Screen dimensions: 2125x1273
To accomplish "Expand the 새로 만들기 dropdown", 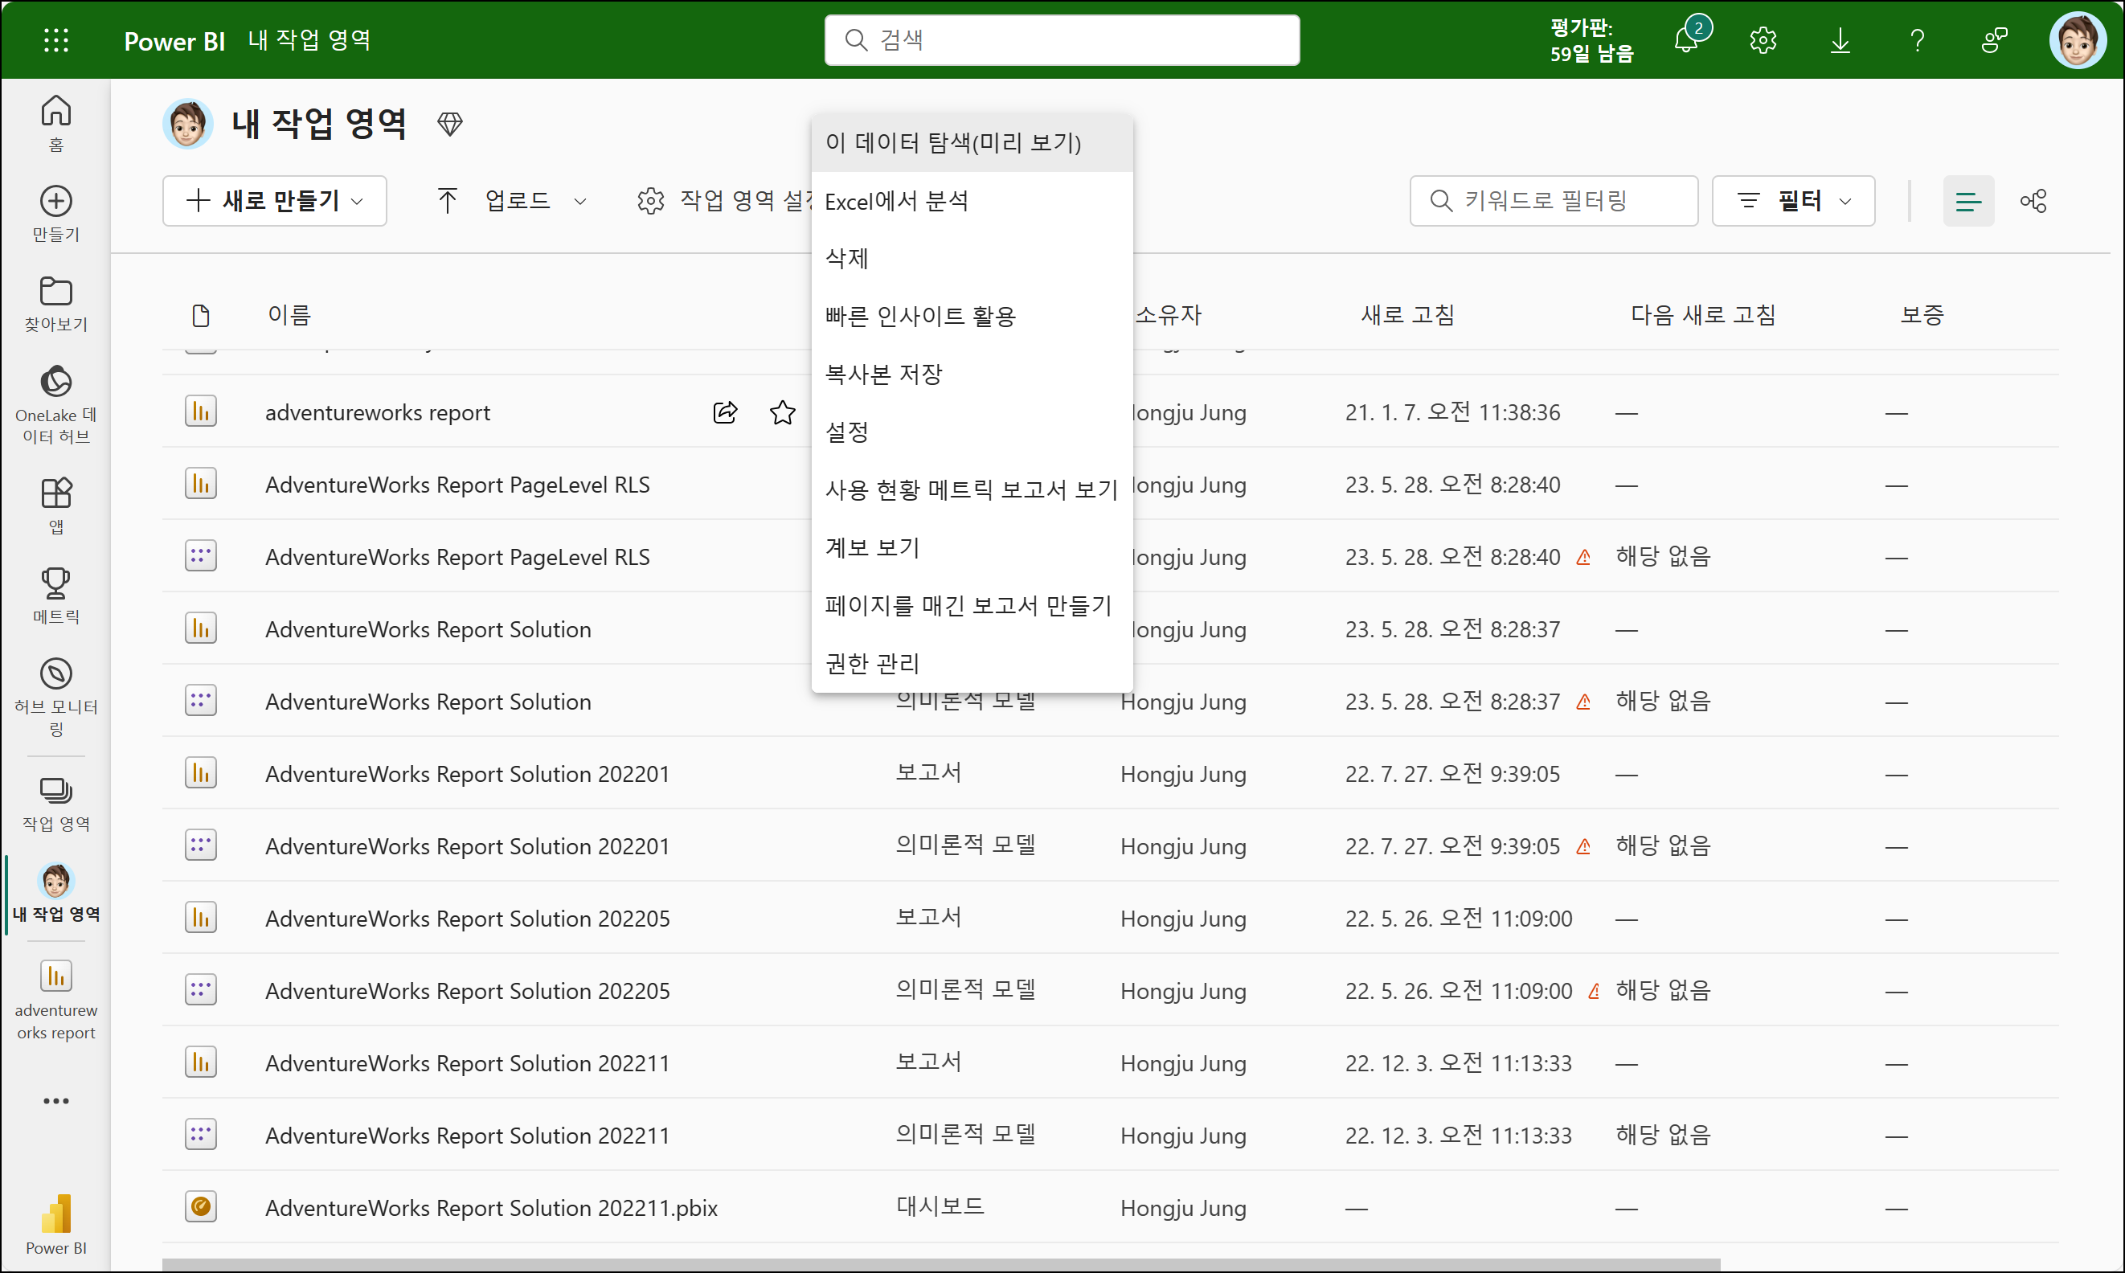I will pyautogui.click(x=275, y=201).
